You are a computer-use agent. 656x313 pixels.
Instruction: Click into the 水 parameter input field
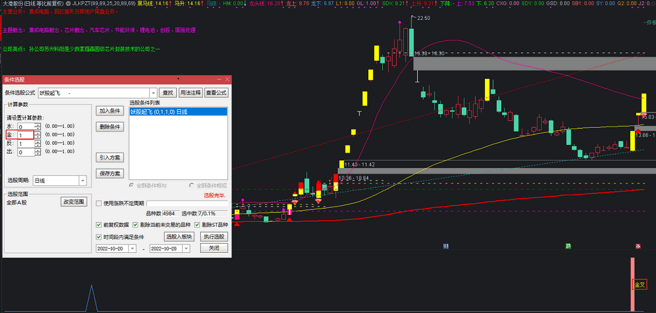tap(26, 126)
